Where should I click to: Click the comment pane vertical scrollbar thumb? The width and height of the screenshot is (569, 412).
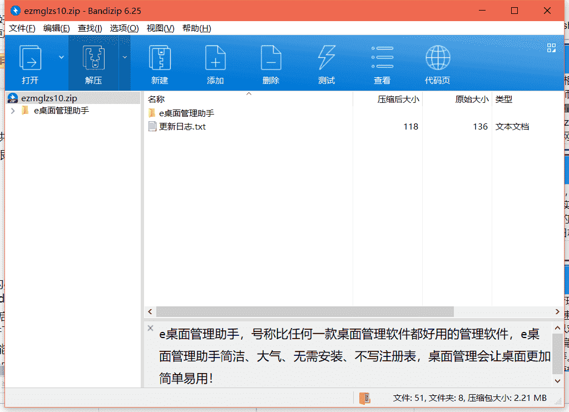click(x=557, y=354)
